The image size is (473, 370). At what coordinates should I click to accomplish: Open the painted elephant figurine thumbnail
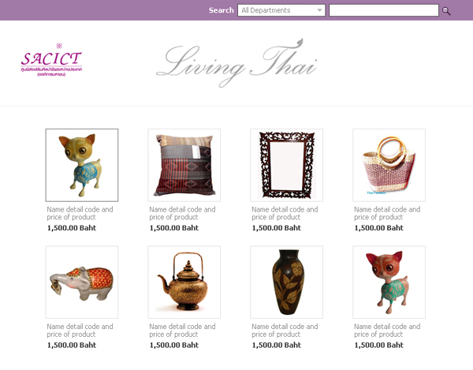coord(82,282)
